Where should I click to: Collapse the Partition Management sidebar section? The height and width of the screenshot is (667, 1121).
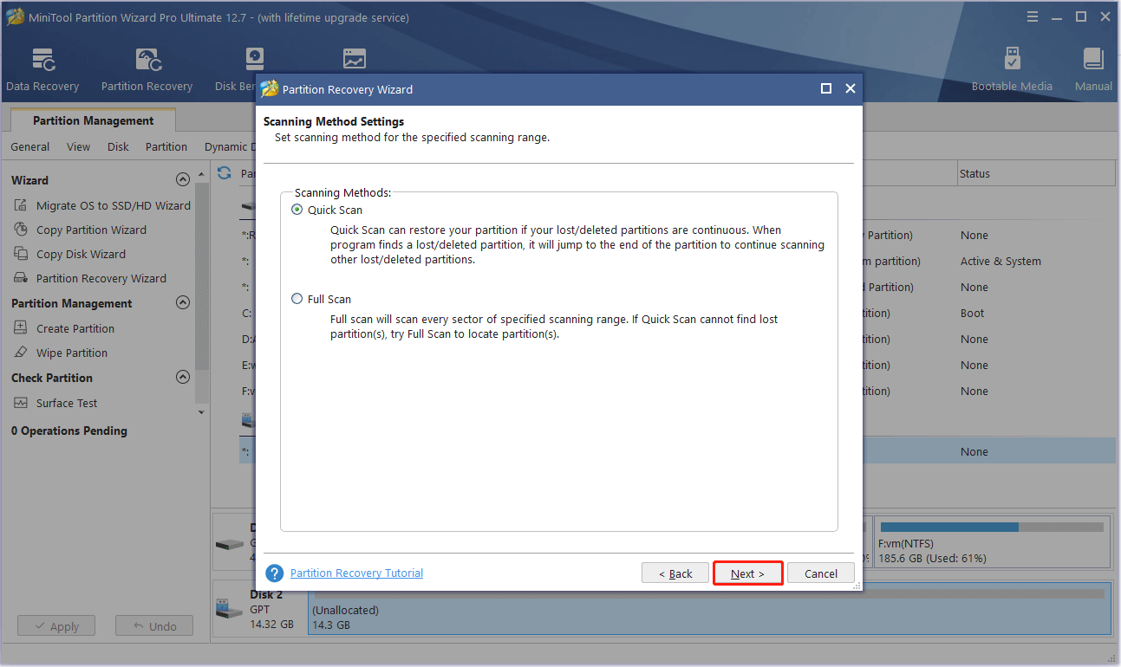pos(182,303)
